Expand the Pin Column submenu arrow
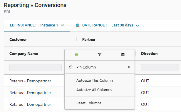The height and width of the screenshot is (112, 181). (129, 67)
